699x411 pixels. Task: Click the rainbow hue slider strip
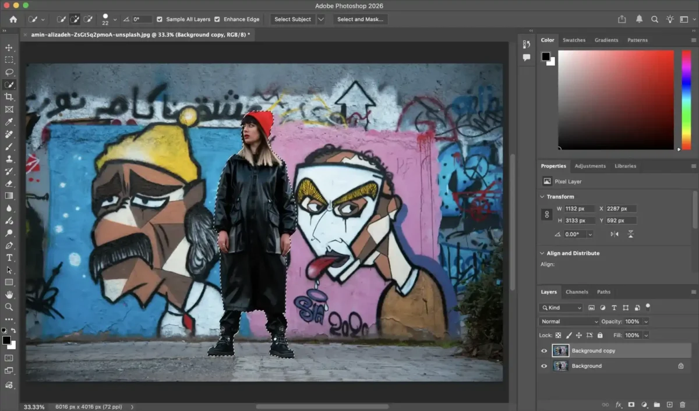(686, 99)
